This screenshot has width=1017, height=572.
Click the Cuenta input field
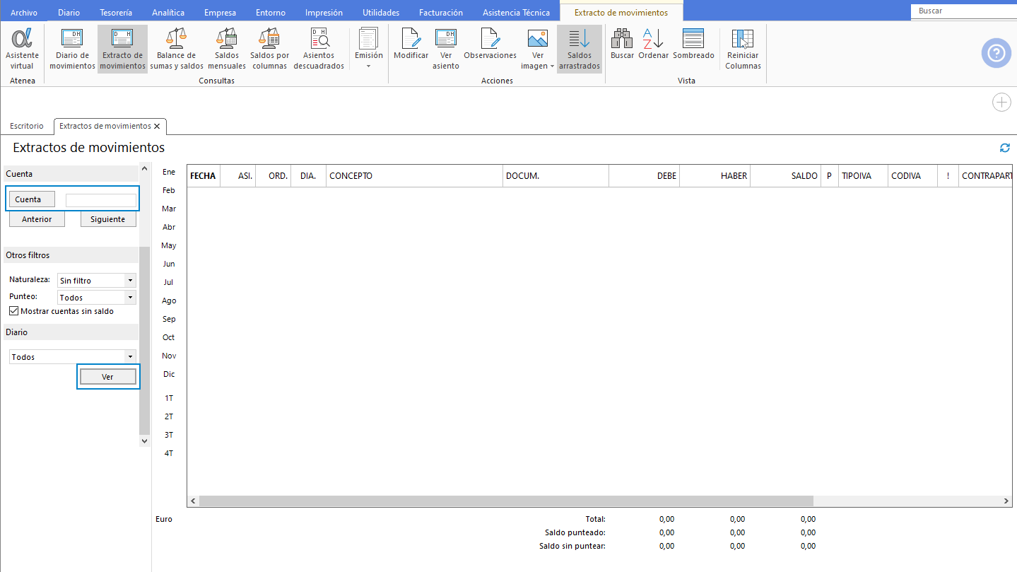click(x=101, y=200)
